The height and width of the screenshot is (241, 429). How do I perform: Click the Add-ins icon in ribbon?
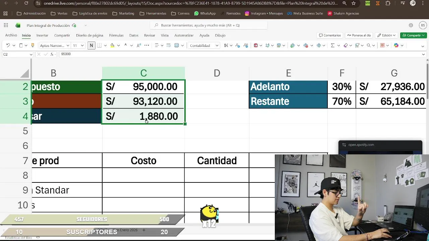click(382, 46)
